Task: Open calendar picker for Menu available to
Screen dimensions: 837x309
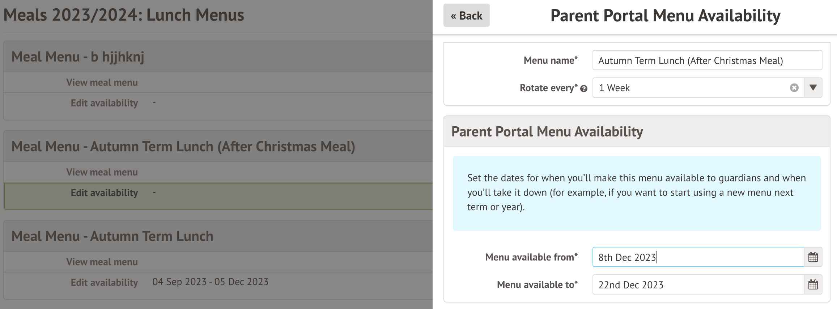Action: [813, 285]
